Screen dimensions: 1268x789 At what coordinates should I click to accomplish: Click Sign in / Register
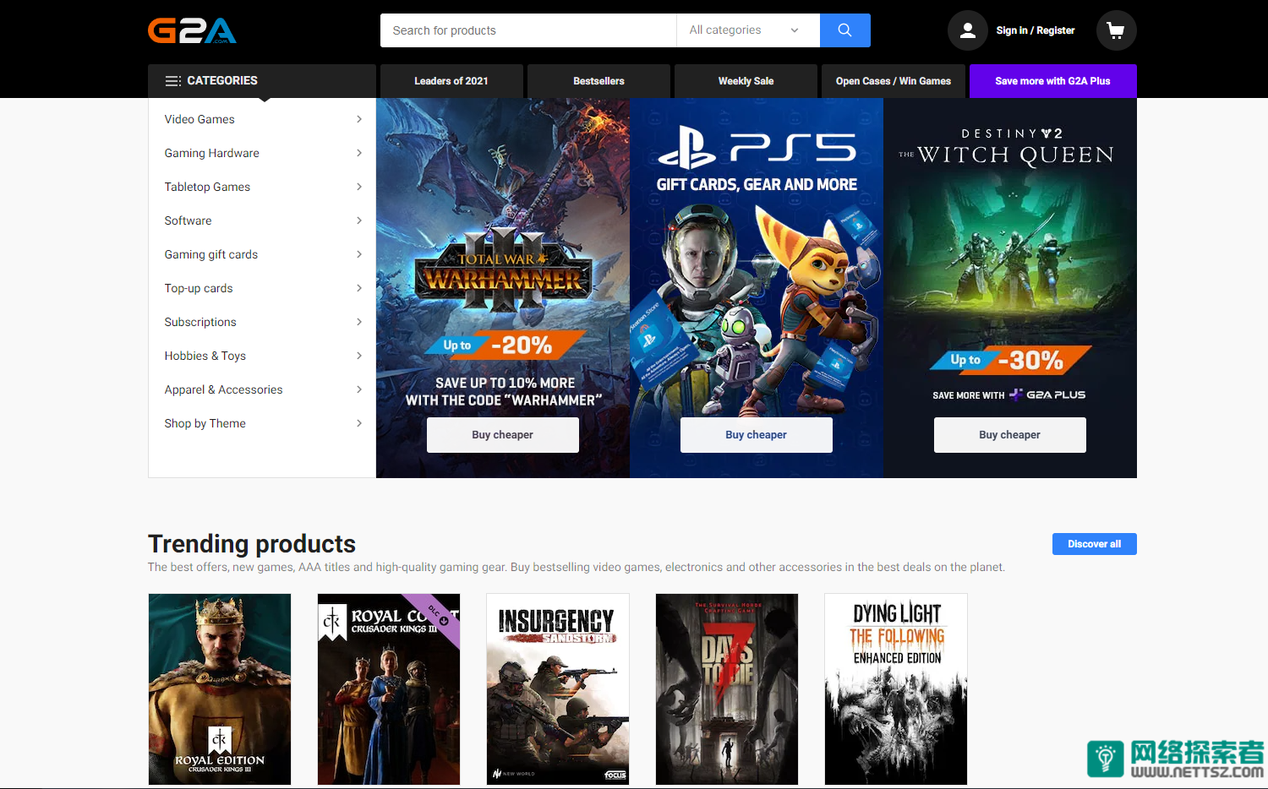coord(1035,30)
